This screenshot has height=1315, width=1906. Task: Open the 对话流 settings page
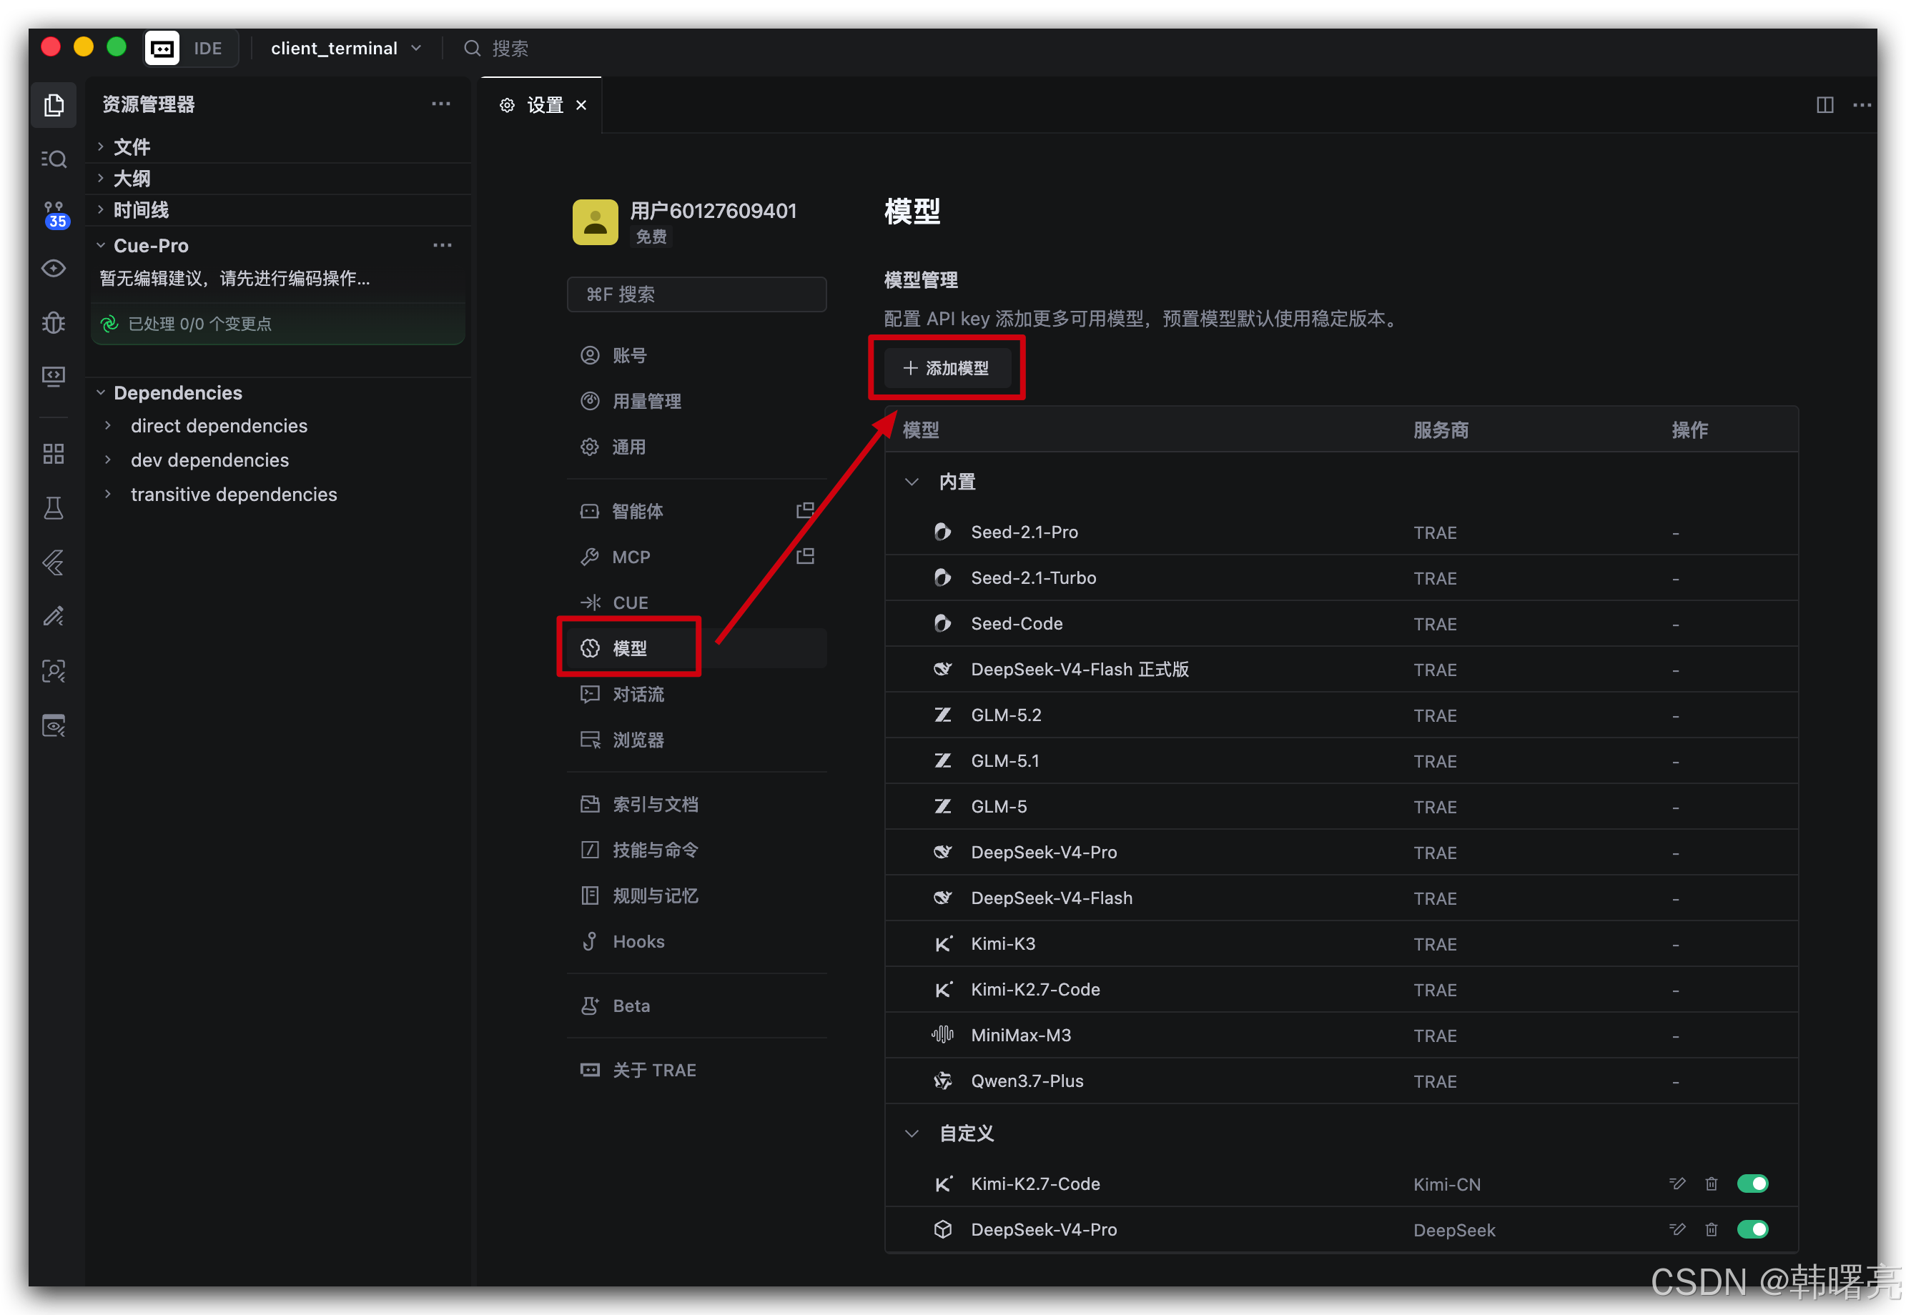pos(696,694)
